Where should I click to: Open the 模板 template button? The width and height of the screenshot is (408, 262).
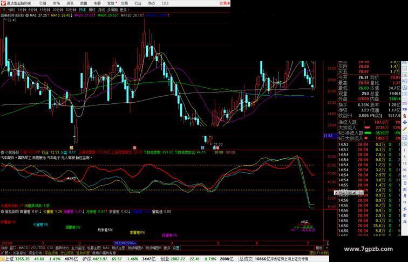pyautogui.click(x=319, y=248)
